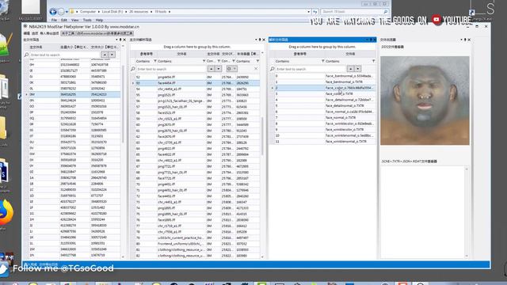Open import/export menu in ModStar menu bar
This screenshot has width=507, height=285.
coord(49,33)
